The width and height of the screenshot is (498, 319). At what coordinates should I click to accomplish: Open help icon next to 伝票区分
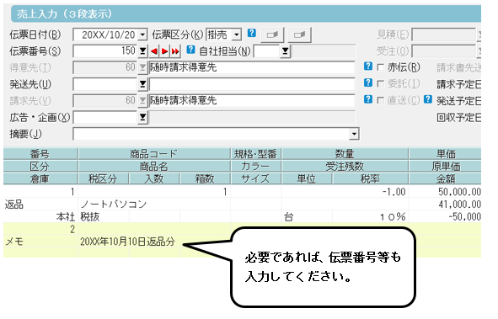coord(252,33)
